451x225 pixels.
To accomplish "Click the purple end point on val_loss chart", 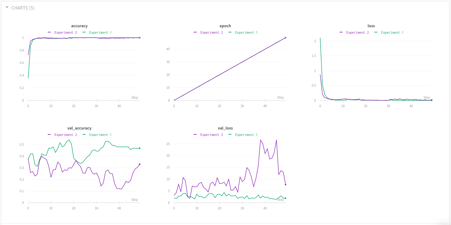I will click(x=286, y=185).
